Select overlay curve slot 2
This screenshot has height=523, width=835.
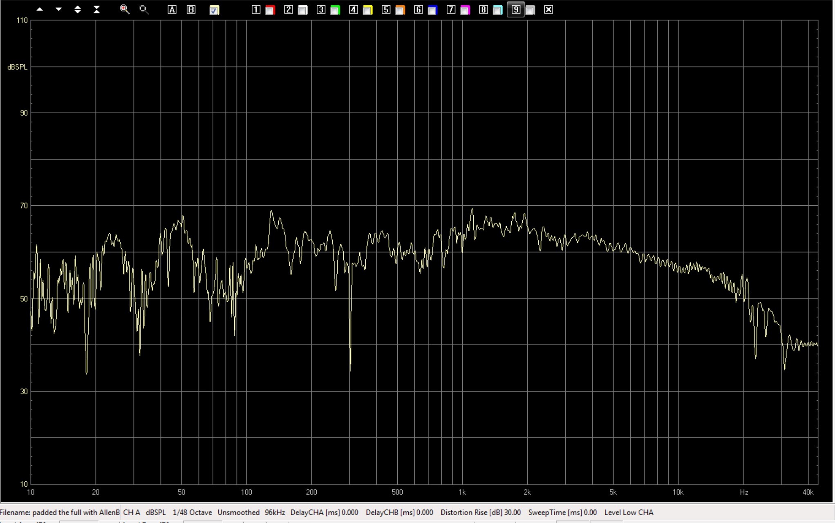(x=289, y=9)
